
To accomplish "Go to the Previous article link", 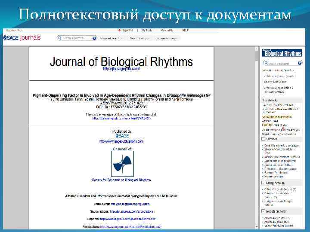I will point(270,88).
